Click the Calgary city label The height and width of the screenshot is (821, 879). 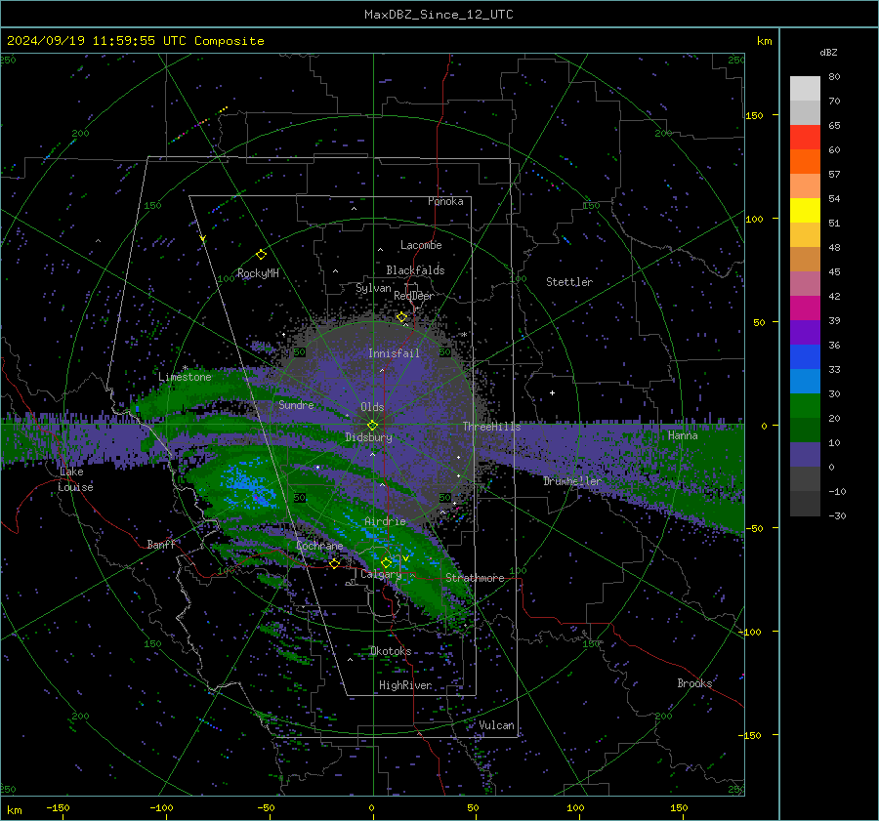click(381, 574)
